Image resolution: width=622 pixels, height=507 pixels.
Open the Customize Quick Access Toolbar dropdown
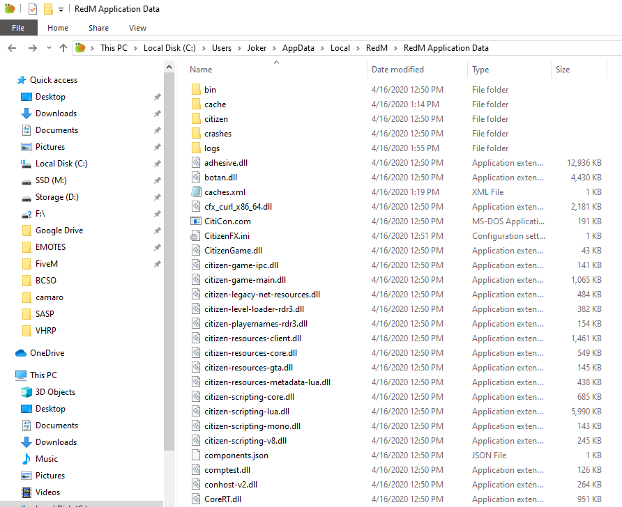coord(61,10)
